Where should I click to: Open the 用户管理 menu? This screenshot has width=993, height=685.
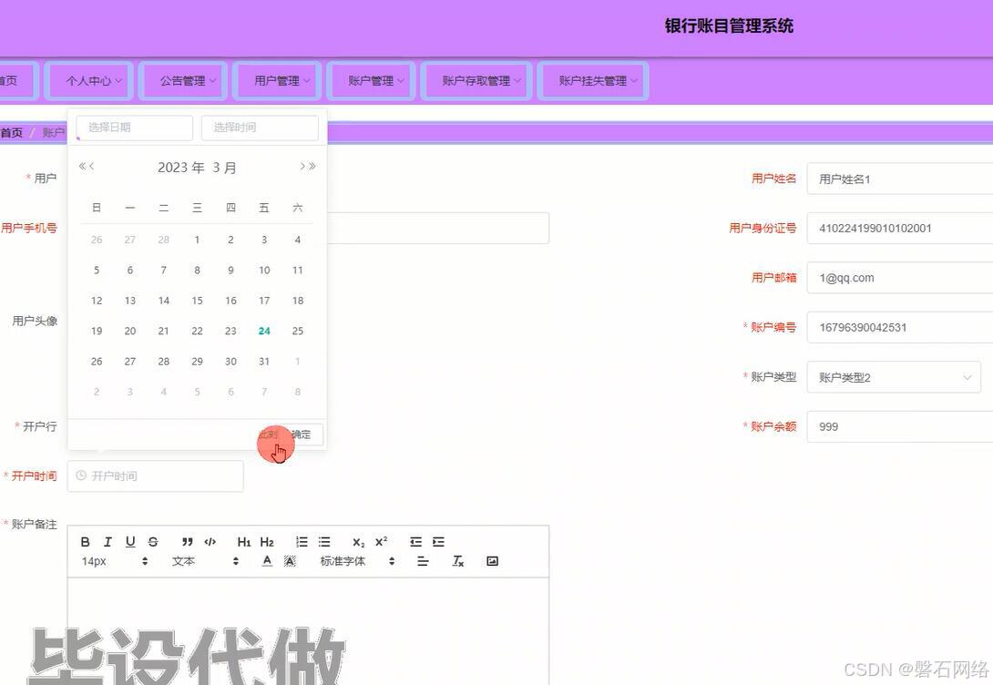[x=276, y=80]
